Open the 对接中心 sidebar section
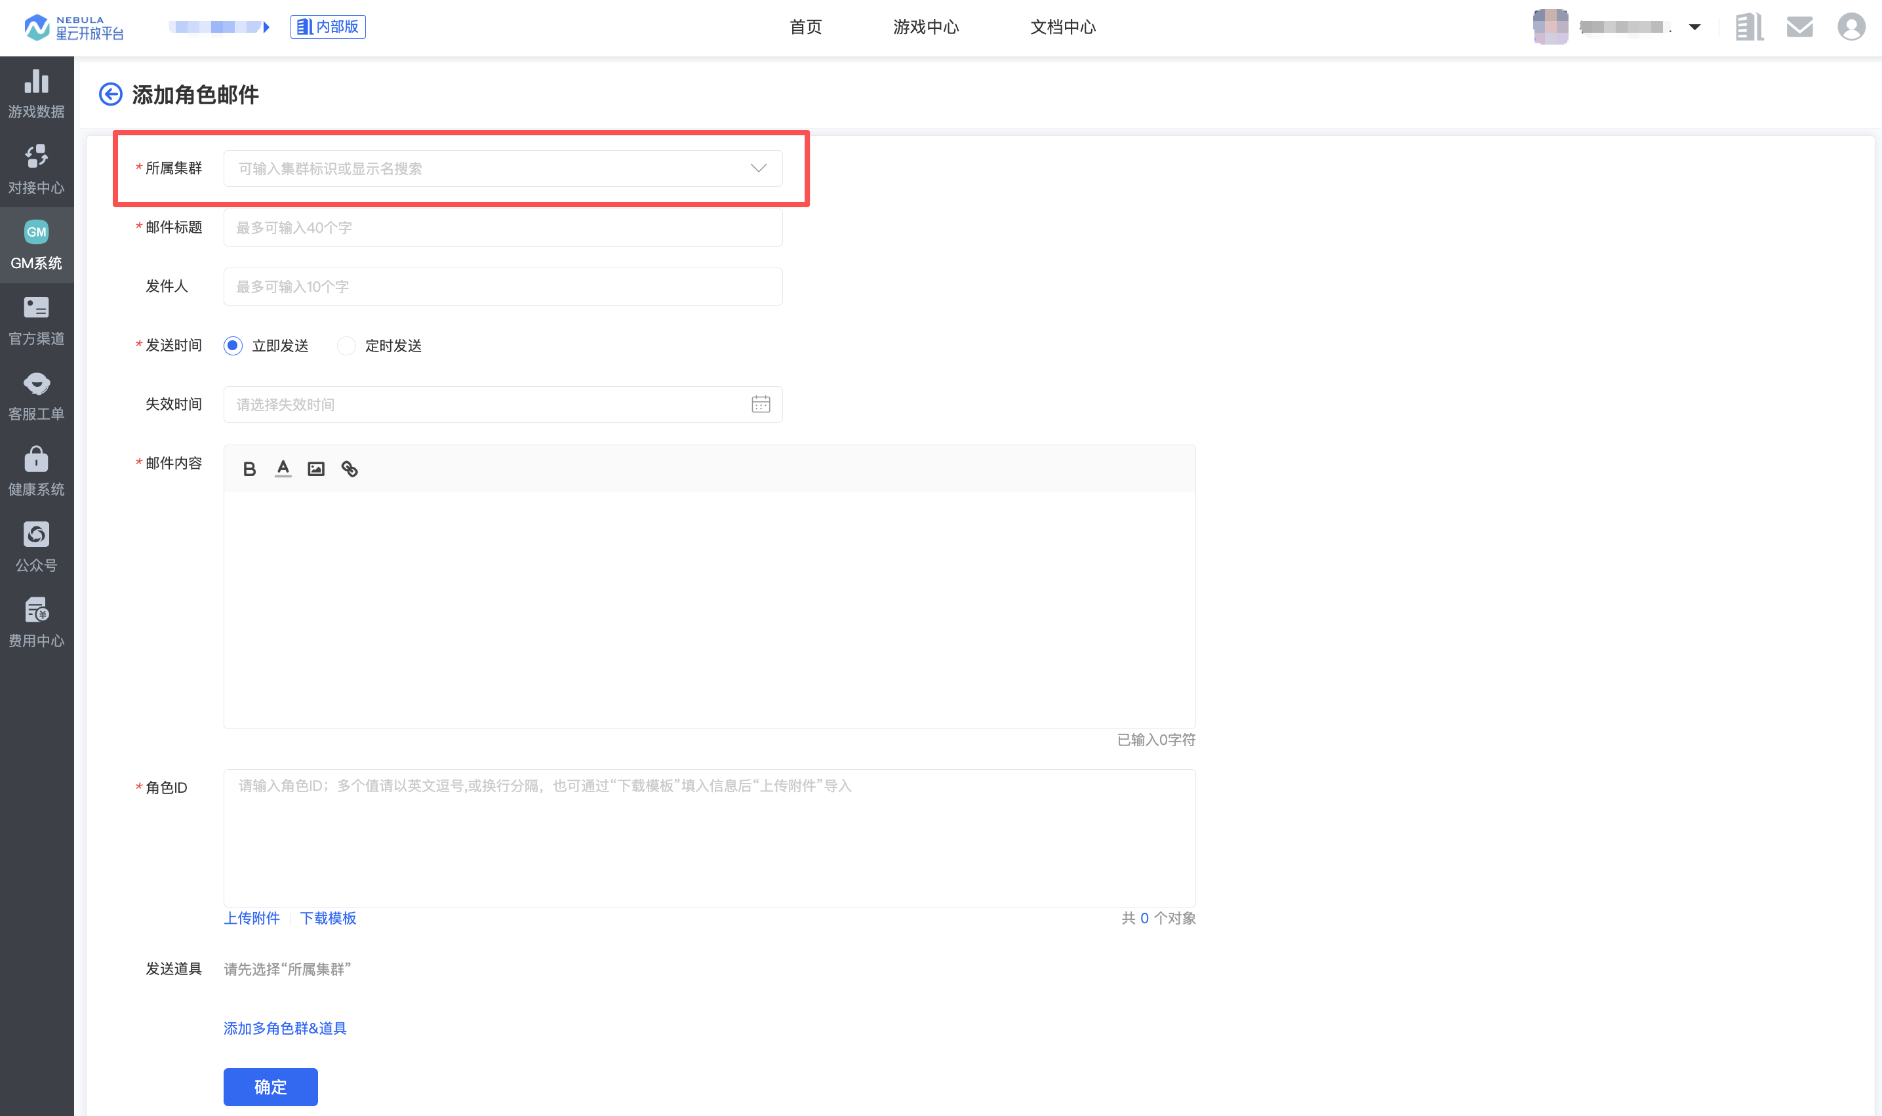 click(36, 169)
